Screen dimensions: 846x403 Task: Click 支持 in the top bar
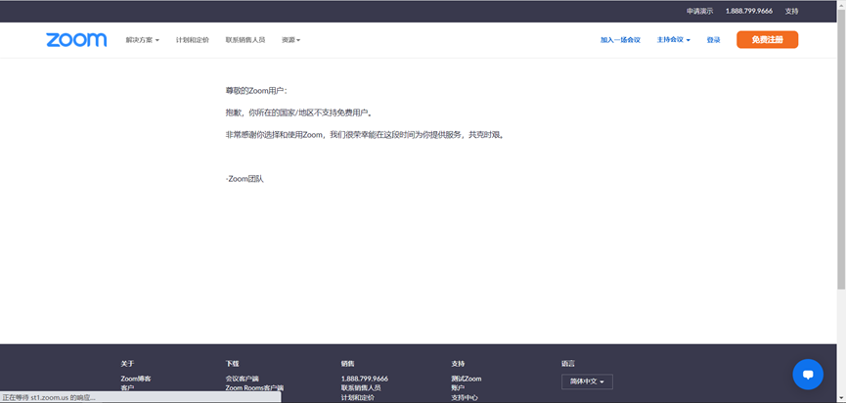pos(791,12)
